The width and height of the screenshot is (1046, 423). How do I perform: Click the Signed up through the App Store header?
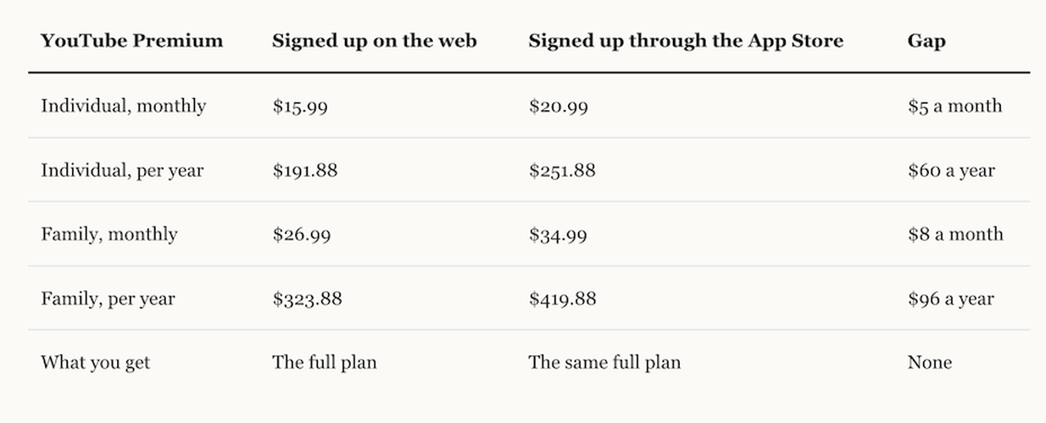686,41
